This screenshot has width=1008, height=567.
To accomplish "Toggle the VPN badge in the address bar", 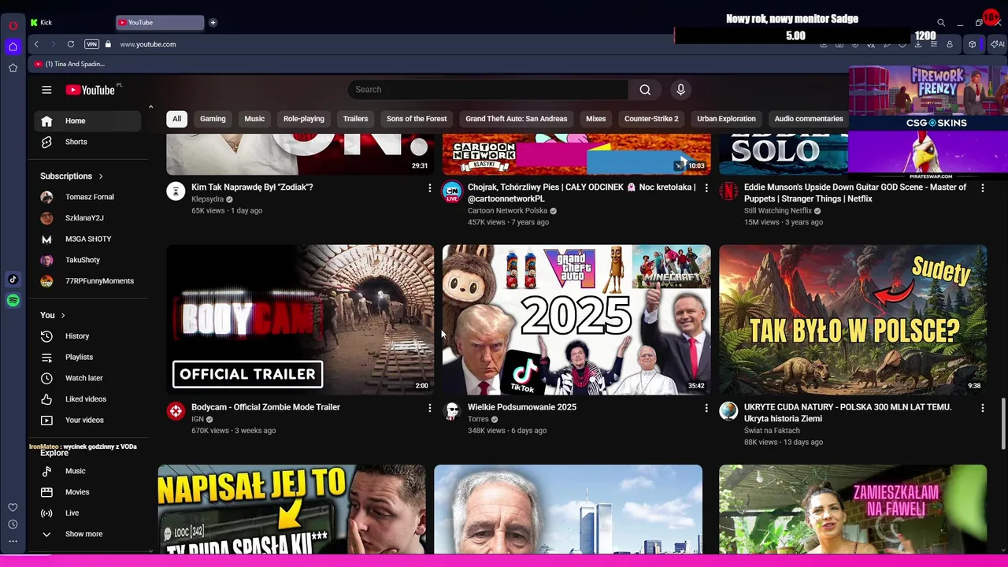I will pyautogui.click(x=91, y=44).
